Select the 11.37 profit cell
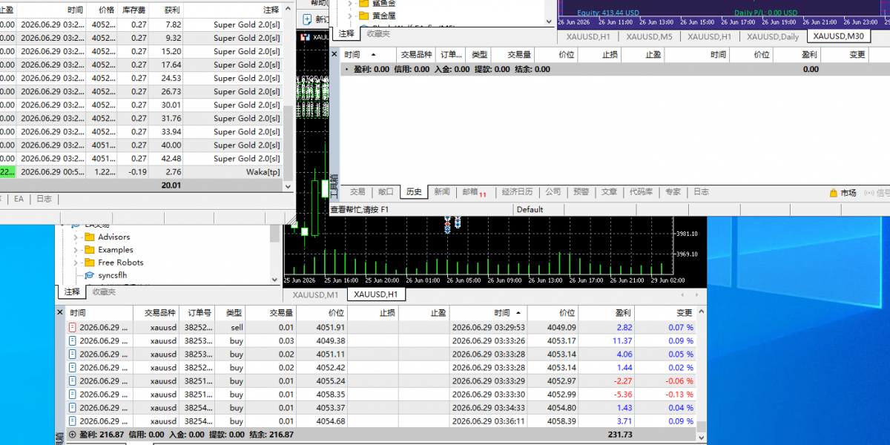Viewport: 890px width, 445px height. coord(605,340)
